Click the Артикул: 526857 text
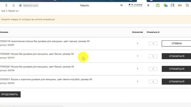The width and height of the screenshot is (191, 107). (7, 45)
